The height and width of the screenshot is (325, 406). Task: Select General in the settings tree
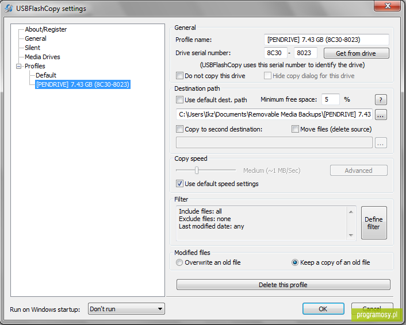36,38
